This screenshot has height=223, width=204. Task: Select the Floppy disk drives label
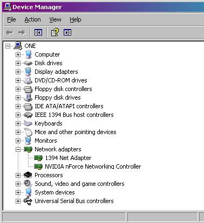[58, 97]
